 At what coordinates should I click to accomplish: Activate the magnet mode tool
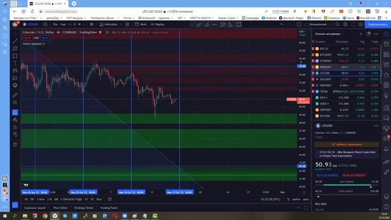(15, 112)
